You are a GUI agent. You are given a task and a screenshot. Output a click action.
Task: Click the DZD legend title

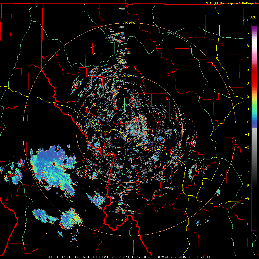click(x=253, y=17)
